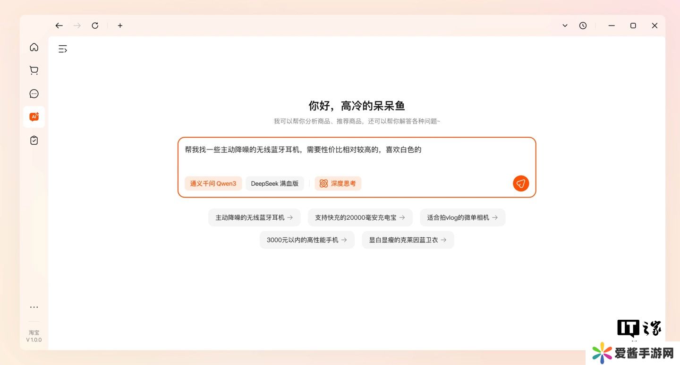Image resolution: width=680 pixels, height=365 pixels.
Task: Open the orders clipboard icon
Action: (34, 141)
